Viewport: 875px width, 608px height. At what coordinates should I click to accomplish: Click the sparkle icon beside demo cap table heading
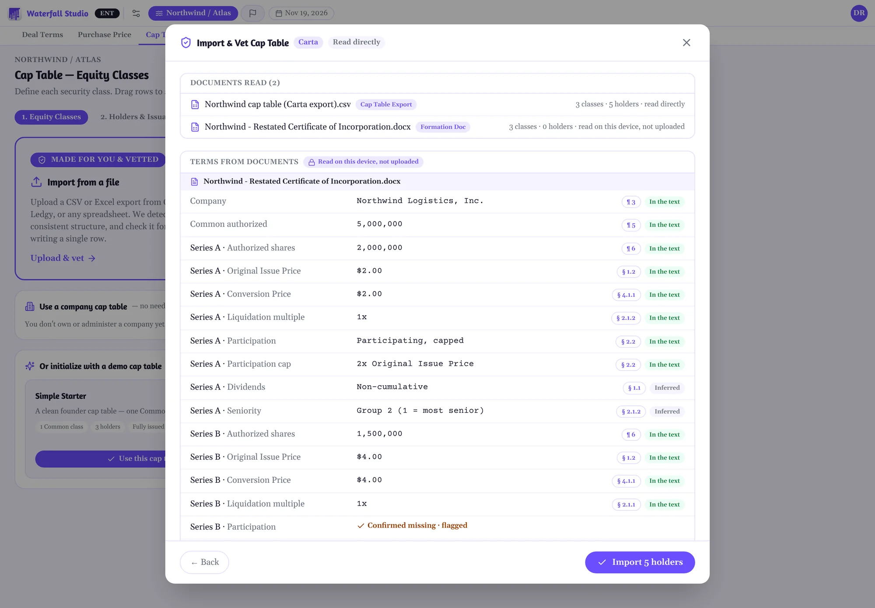[30, 366]
